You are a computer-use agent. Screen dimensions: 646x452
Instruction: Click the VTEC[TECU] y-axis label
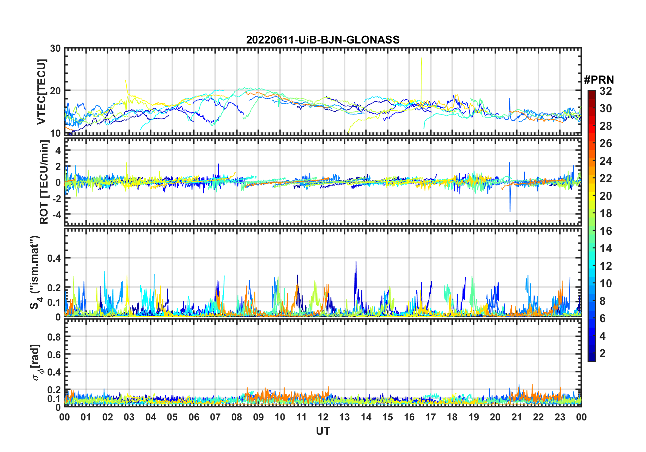41,92
